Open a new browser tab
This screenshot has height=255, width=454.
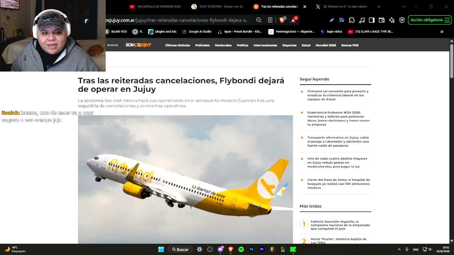pos(379,7)
